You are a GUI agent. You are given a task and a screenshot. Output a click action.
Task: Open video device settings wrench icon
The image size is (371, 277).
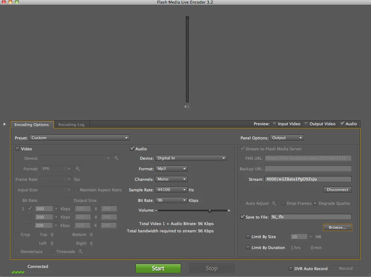pyautogui.click(x=117, y=158)
